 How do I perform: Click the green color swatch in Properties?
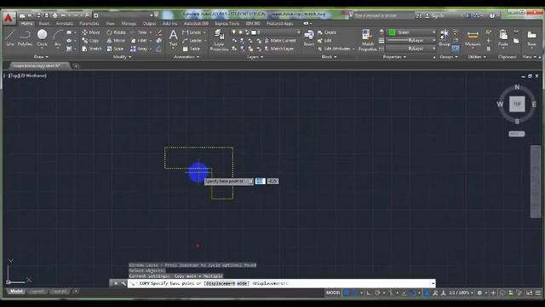point(392,32)
